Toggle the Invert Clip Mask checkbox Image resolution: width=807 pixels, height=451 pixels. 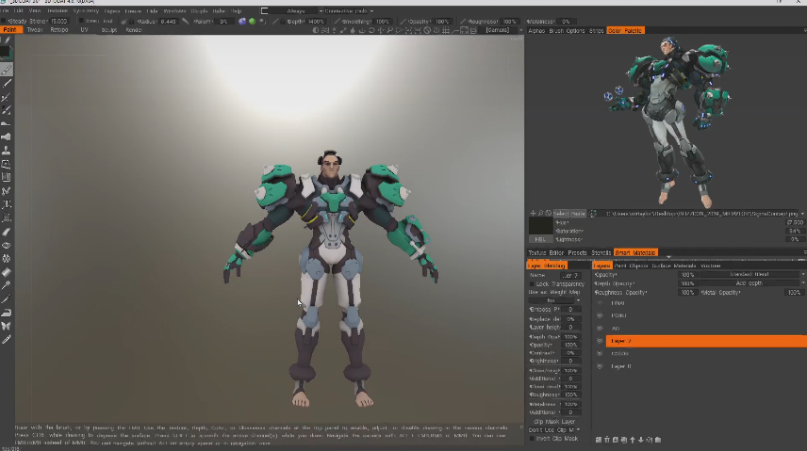532,439
